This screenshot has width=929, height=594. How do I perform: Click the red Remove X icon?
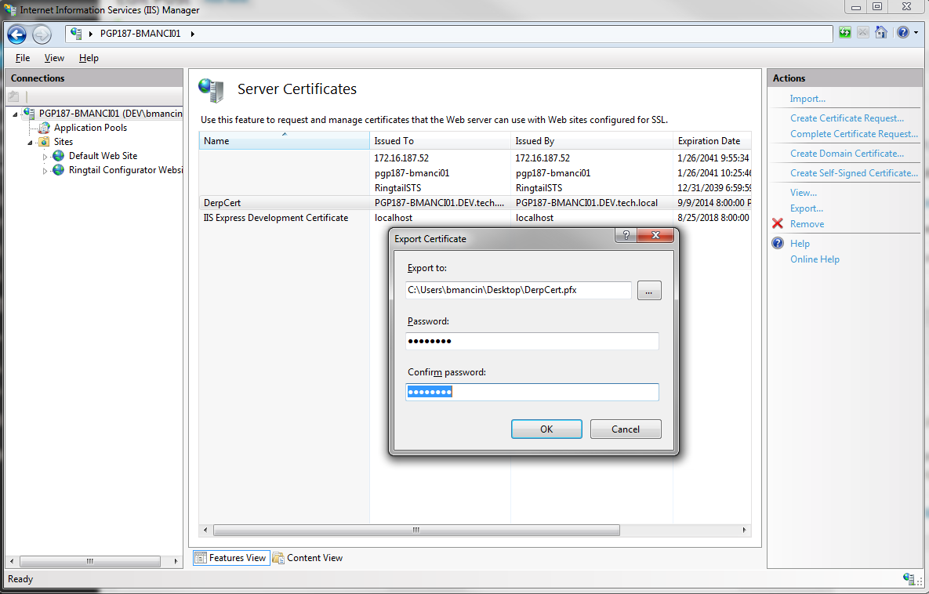tap(778, 224)
